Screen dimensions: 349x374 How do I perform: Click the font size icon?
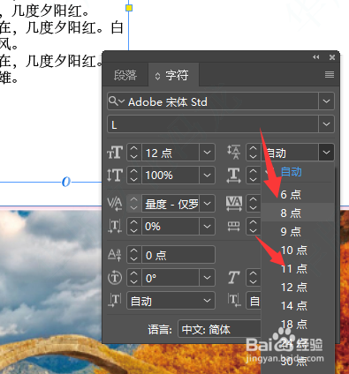pos(115,153)
